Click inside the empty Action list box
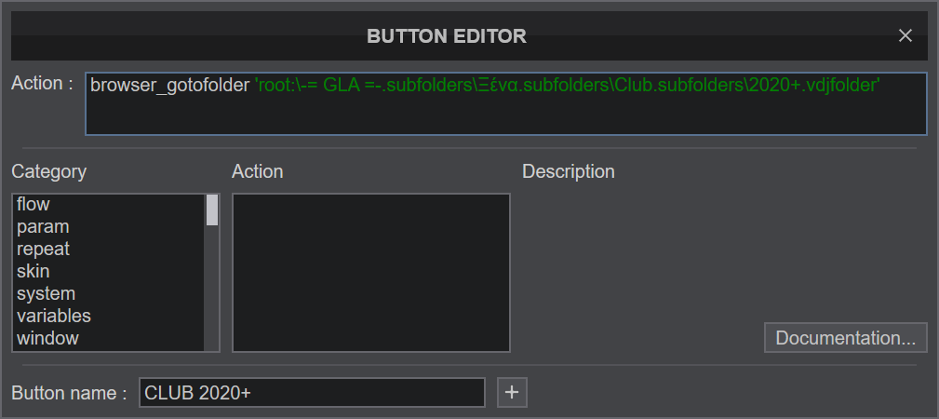The width and height of the screenshot is (939, 419). [x=370, y=273]
